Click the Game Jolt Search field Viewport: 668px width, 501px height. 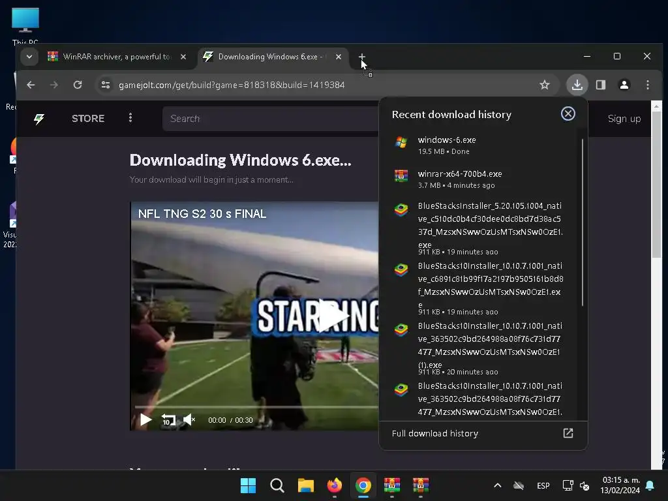270,119
